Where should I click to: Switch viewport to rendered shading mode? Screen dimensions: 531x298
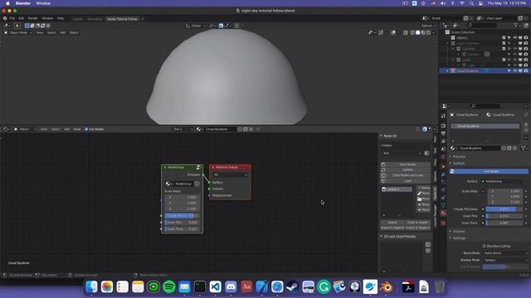coord(428,33)
